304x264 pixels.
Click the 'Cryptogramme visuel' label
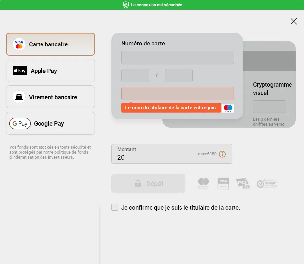point(272,89)
